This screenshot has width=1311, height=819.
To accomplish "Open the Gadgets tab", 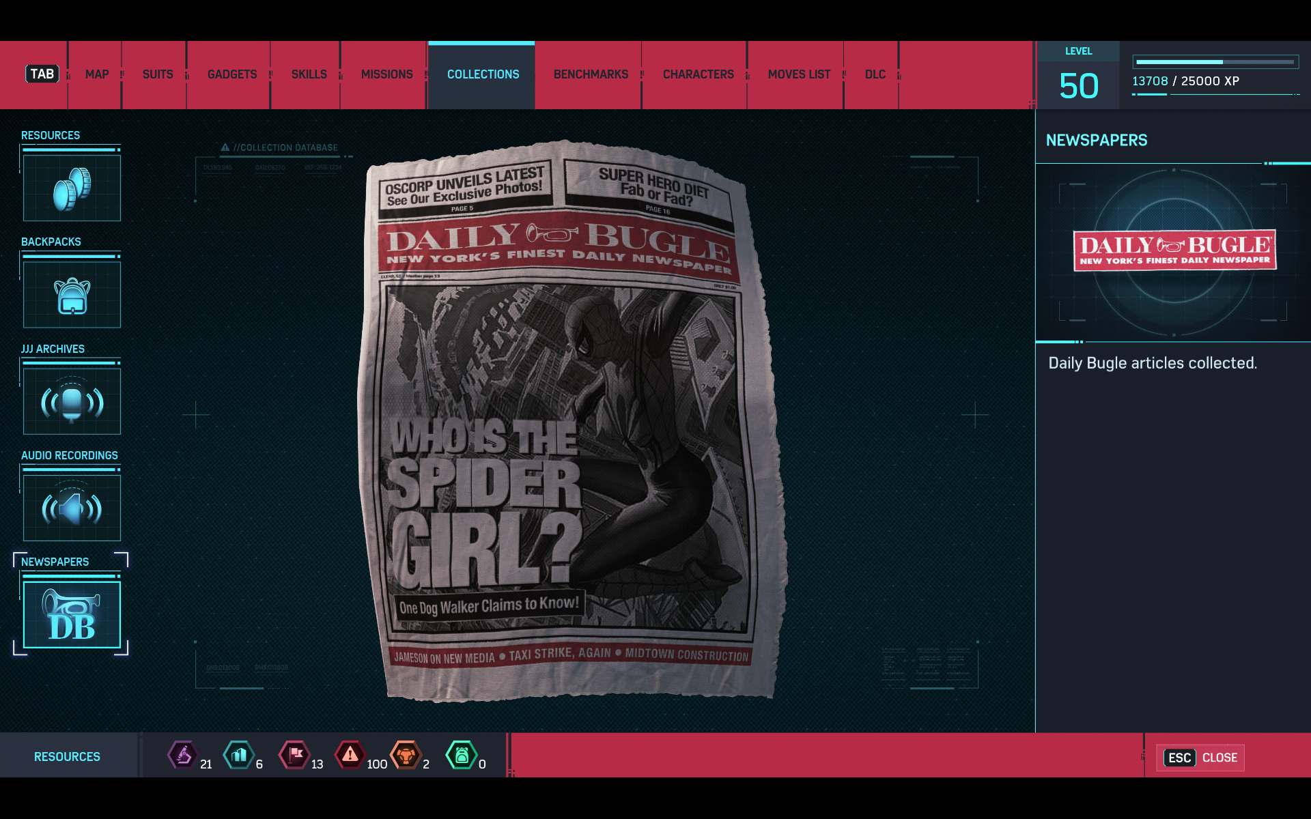I will point(232,74).
